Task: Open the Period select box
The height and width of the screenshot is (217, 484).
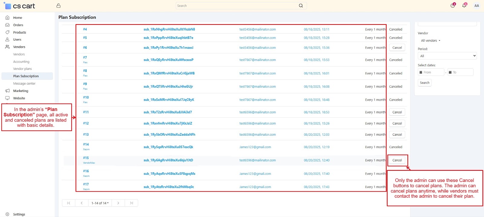Action: (447, 56)
